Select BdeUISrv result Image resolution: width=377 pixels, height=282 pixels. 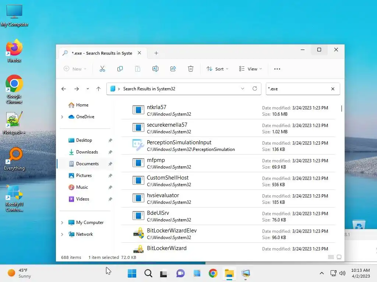[228, 216]
